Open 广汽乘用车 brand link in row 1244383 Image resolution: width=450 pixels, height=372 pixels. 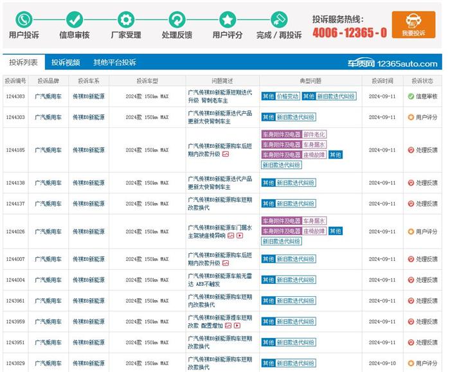click(x=48, y=96)
